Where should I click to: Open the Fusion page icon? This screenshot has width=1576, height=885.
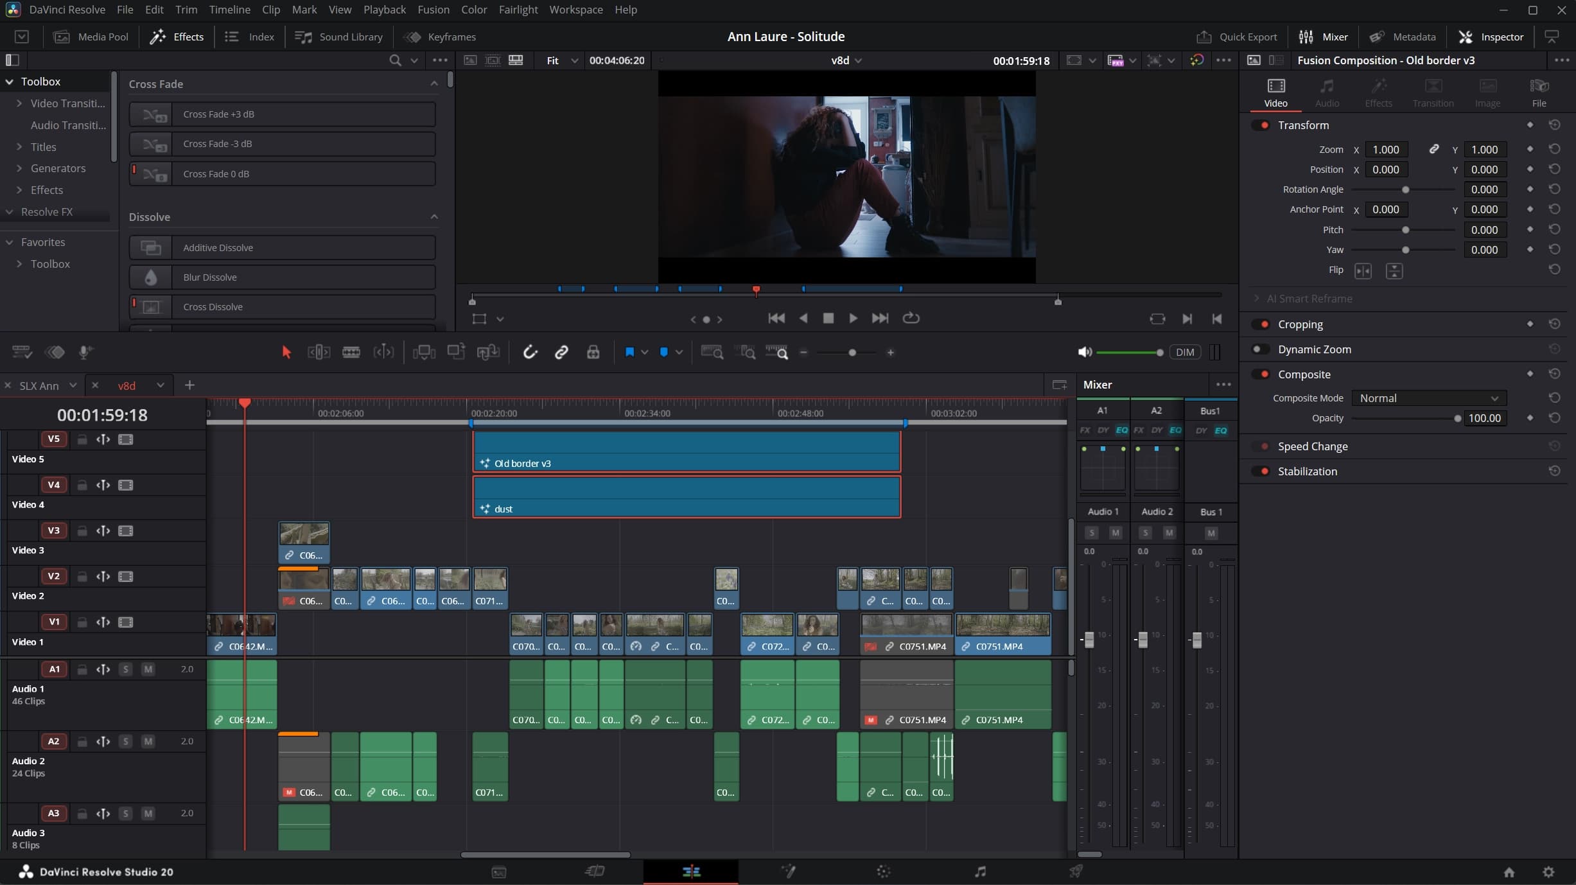coord(787,872)
